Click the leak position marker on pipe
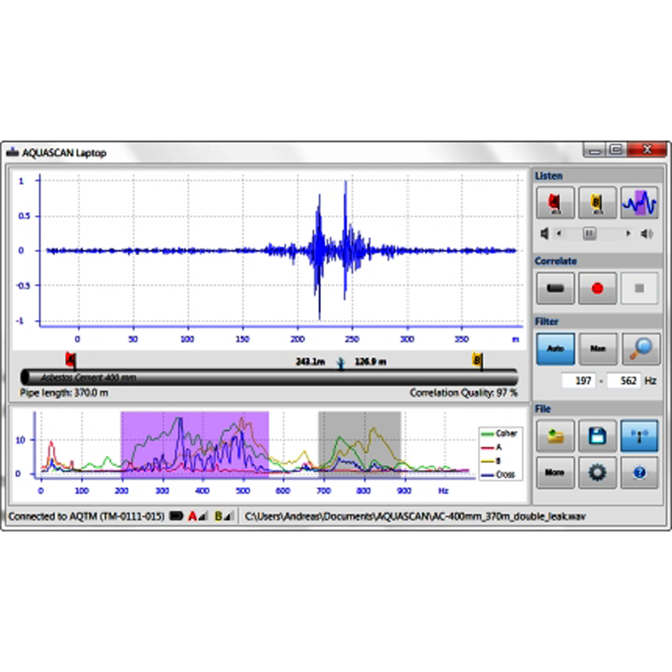The image size is (672, 672). 340,363
